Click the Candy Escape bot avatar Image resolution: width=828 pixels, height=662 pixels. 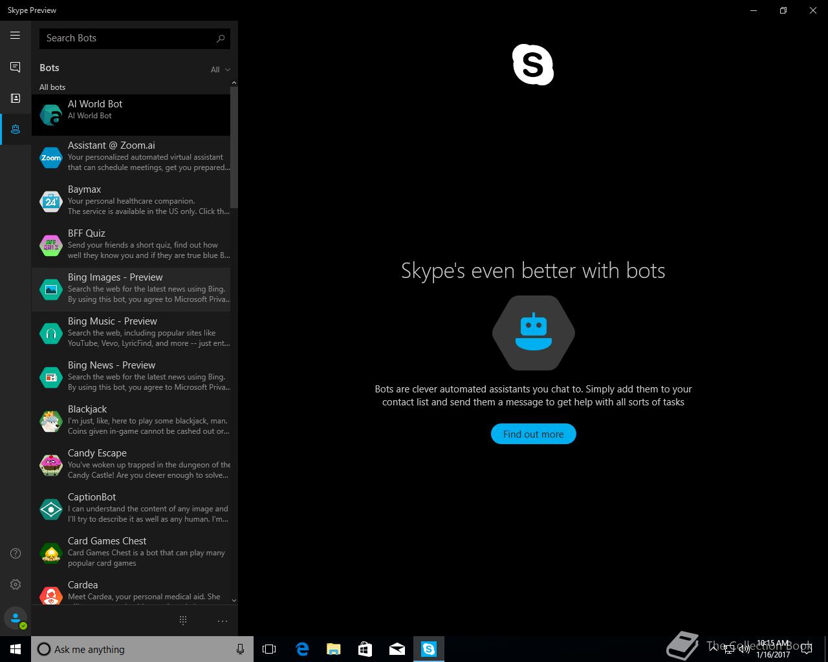point(51,465)
